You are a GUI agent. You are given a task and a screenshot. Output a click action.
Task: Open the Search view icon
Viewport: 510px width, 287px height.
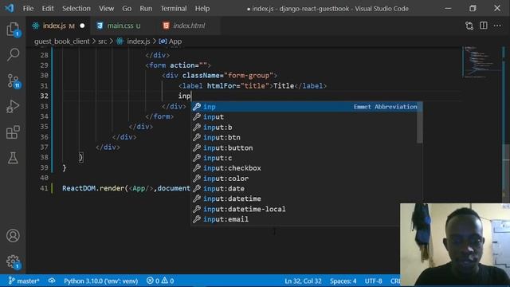point(13,54)
